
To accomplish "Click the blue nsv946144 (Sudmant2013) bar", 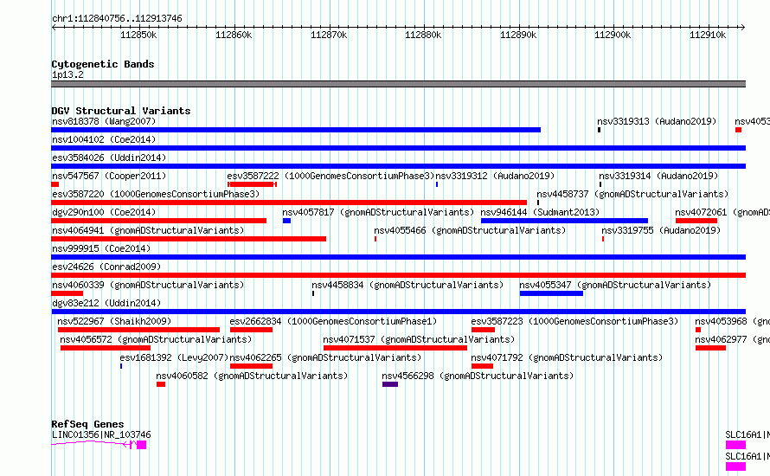I will pyautogui.click(x=564, y=221).
